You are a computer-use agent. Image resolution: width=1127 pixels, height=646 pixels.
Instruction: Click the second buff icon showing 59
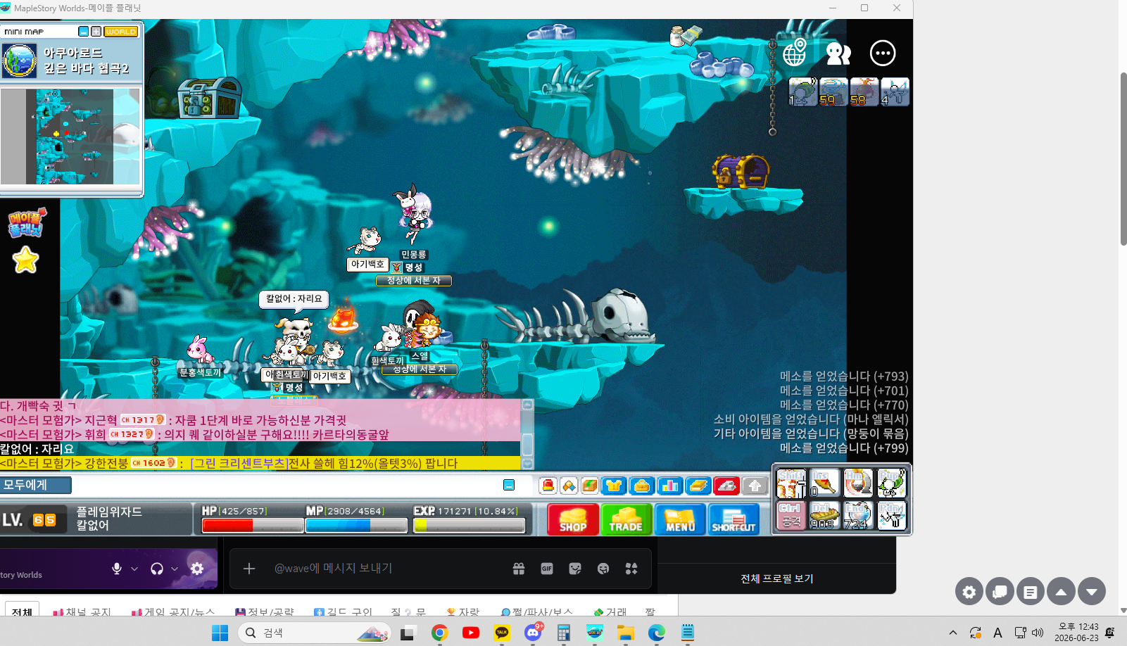pos(833,92)
